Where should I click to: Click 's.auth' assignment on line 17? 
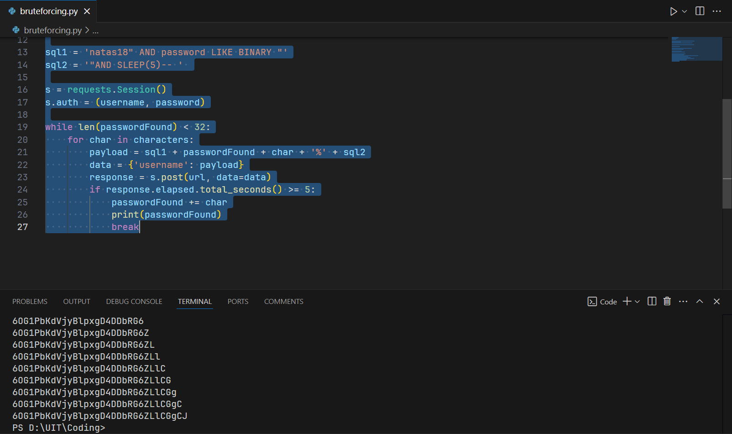pyautogui.click(x=62, y=102)
